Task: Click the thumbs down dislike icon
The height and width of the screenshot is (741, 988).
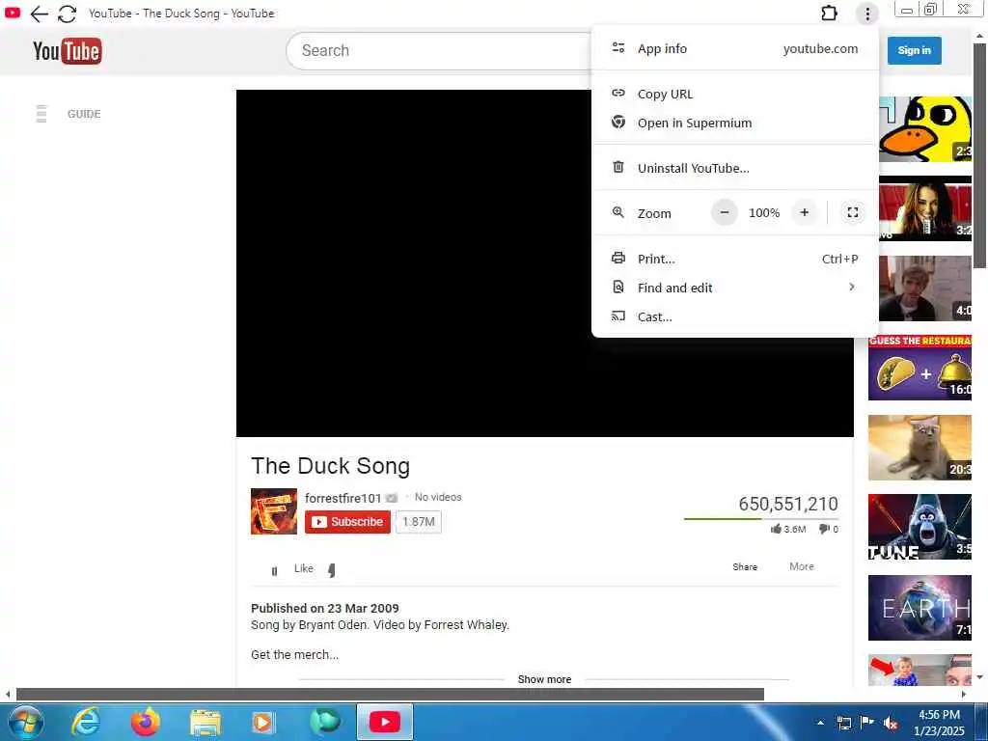Action: pos(332,570)
